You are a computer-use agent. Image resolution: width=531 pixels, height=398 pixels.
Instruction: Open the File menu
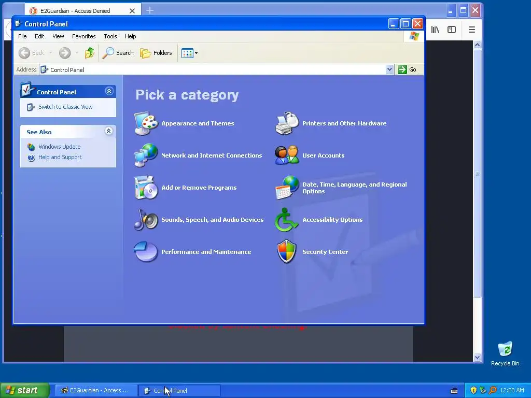tap(22, 36)
